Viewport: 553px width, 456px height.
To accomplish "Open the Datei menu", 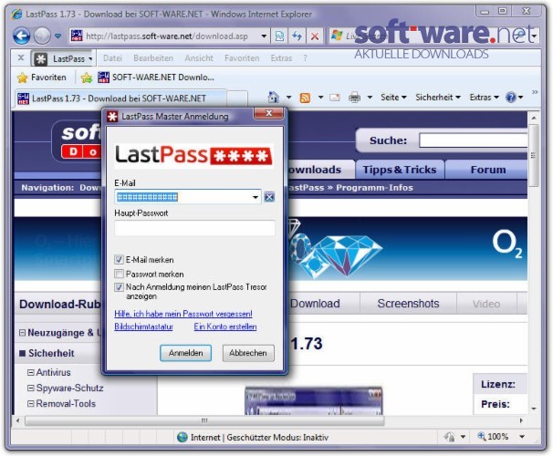I will click(112, 58).
